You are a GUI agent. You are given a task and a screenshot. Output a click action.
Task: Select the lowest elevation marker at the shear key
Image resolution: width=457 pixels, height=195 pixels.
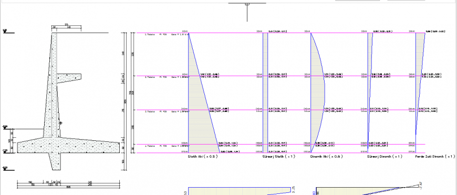click(x=5, y=168)
